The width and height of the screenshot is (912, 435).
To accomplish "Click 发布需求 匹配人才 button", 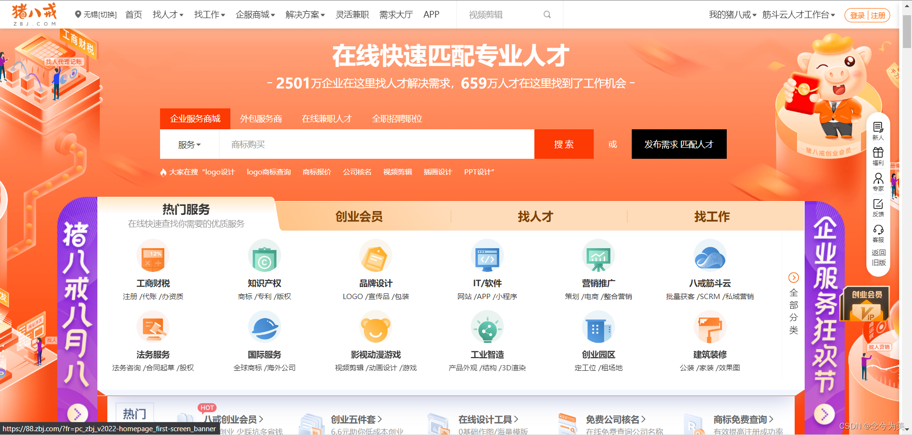I will tap(679, 144).
